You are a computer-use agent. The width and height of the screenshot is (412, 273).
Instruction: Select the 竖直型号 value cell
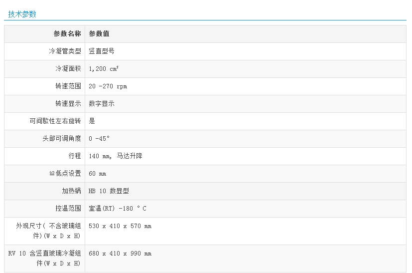coord(102,51)
